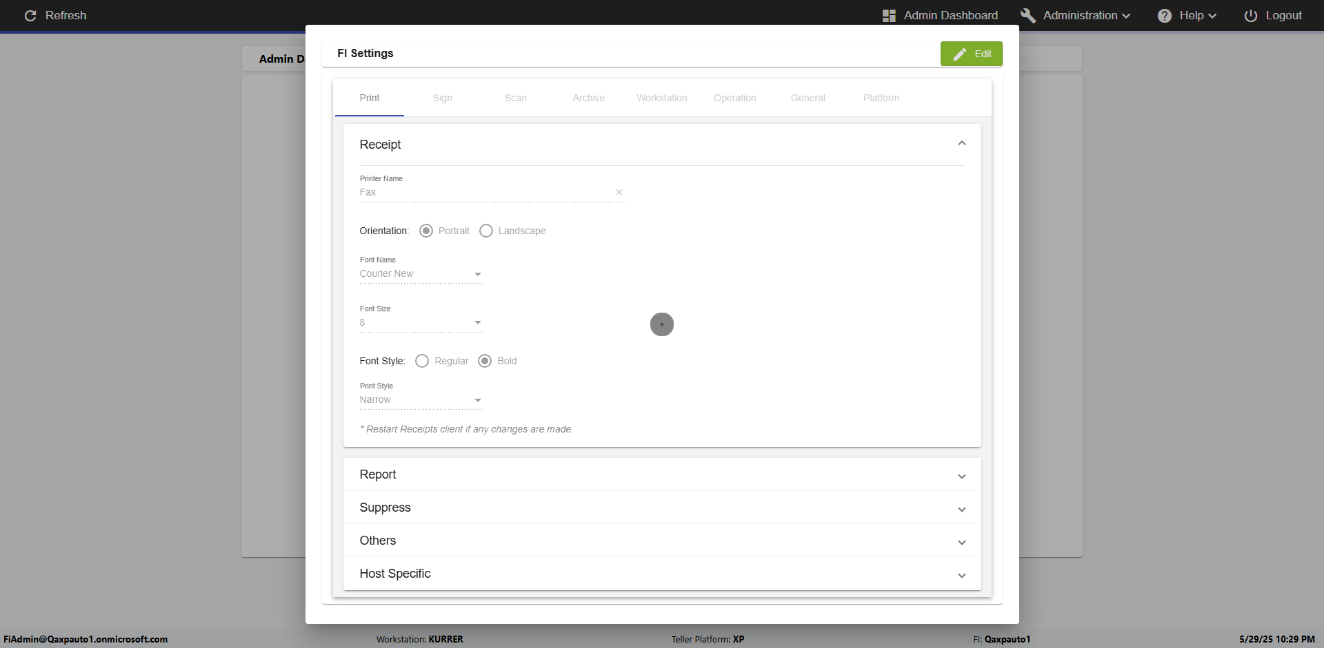The height and width of the screenshot is (648, 1324).
Task: Click the FiAdmin email in status bar
Action: [86, 639]
